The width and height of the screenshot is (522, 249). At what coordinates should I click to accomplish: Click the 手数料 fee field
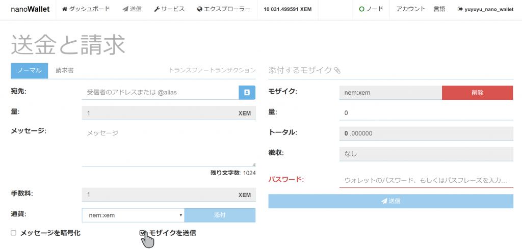click(168, 195)
